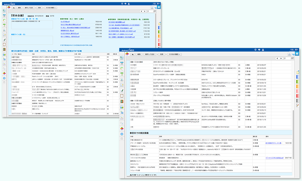The image size is (302, 181).
Task: Open settings gear in front window
Action: tap(297, 54)
